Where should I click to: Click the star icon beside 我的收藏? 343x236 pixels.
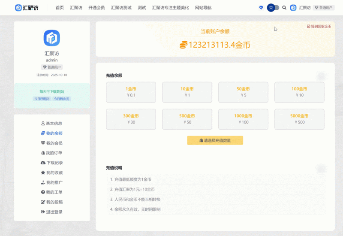43,172
